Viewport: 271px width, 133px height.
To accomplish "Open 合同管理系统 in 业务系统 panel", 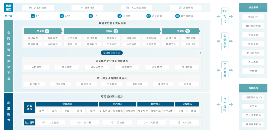I will [x=253, y=26].
